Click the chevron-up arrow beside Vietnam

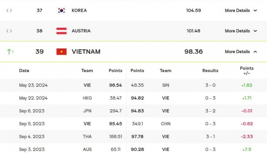tap(255, 51)
